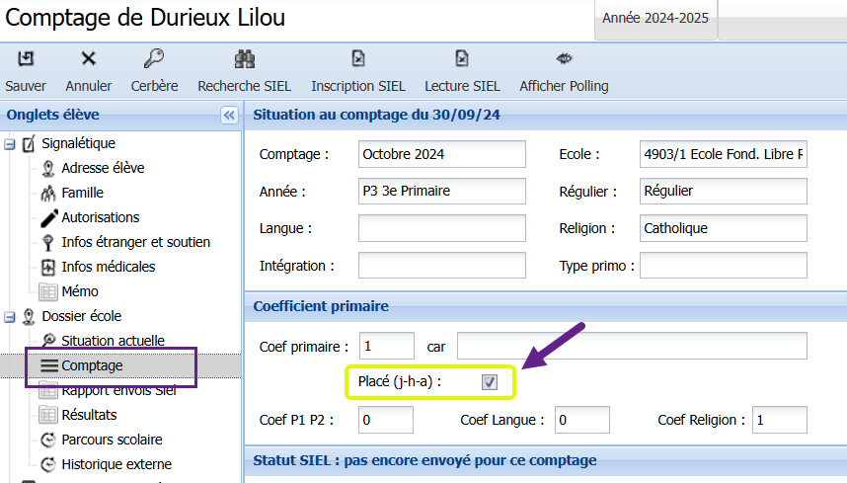Image resolution: width=847 pixels, height=483 pixels.
Task: Click the Coef primaire input field
Action: (x=387, y=346)
